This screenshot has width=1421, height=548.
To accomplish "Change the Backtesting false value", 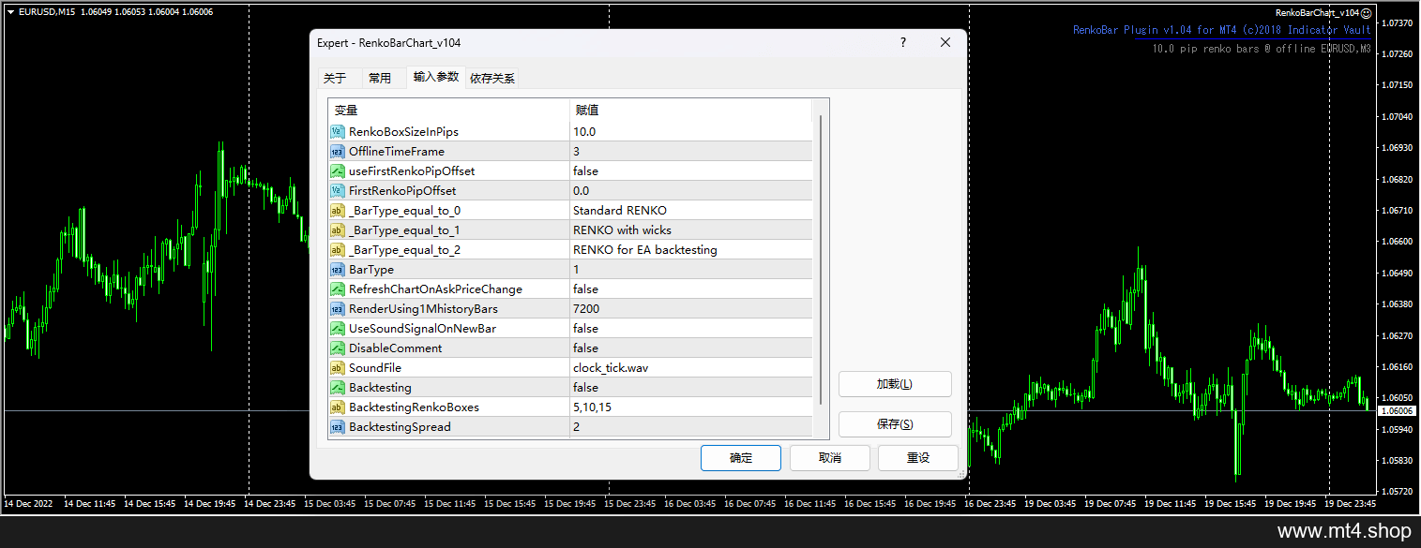I will tap(691, 388).
